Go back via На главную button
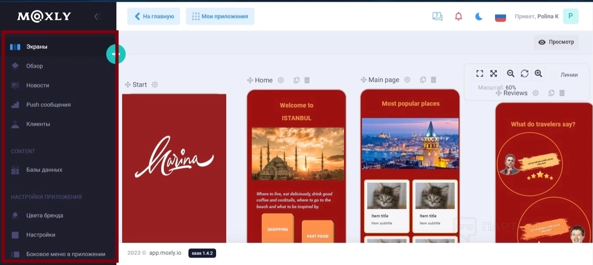 (x=154, y=16)
